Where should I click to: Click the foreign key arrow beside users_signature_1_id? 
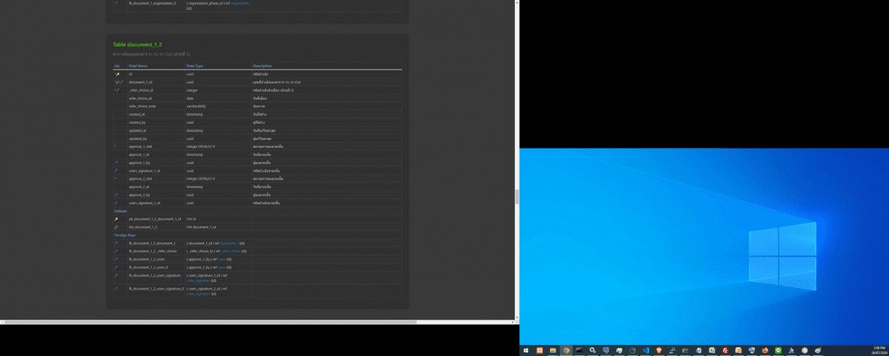[116, 170]
